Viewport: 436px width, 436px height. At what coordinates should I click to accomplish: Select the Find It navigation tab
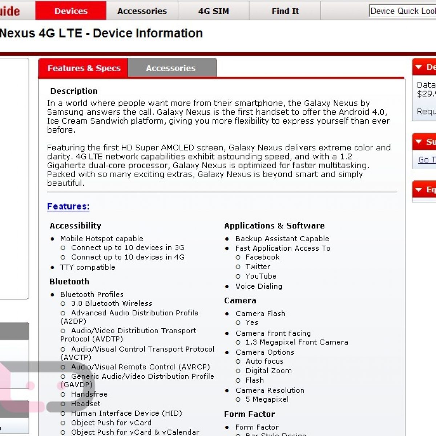285,11
